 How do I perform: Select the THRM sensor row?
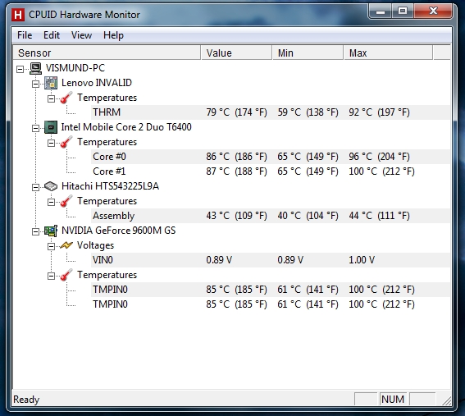271,112
